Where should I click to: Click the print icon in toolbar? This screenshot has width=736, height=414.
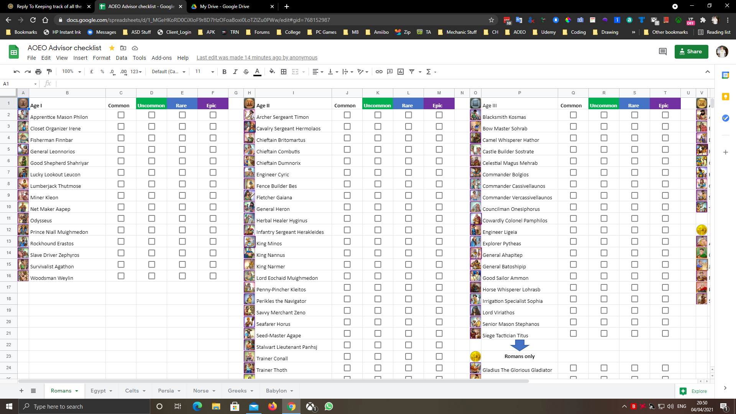click(x=38, y=72)
